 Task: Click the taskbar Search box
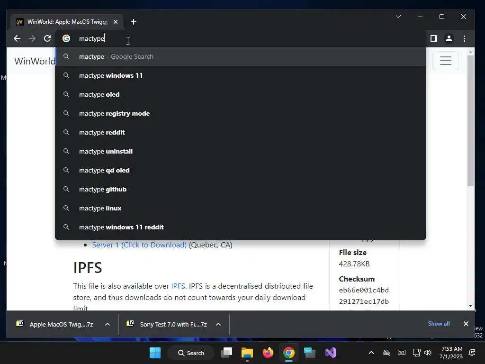191,353
